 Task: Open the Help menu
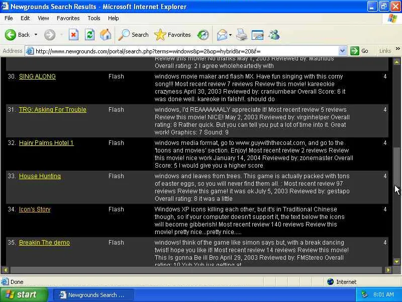114,18
